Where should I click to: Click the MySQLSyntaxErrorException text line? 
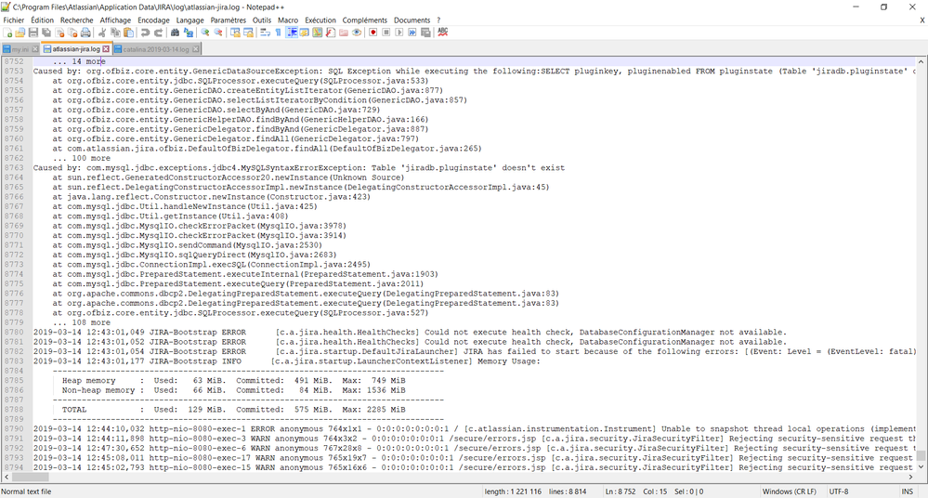tap(299, 167)
